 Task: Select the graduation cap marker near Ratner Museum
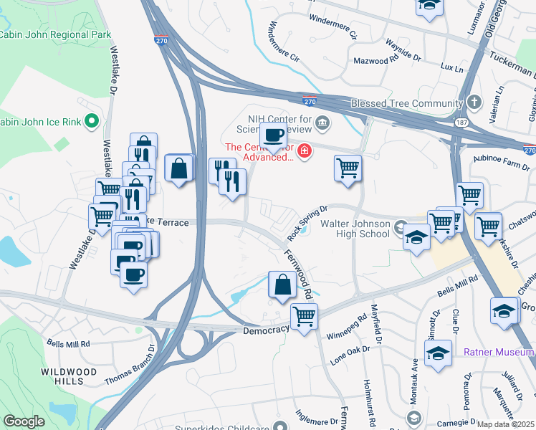point(504,311)
